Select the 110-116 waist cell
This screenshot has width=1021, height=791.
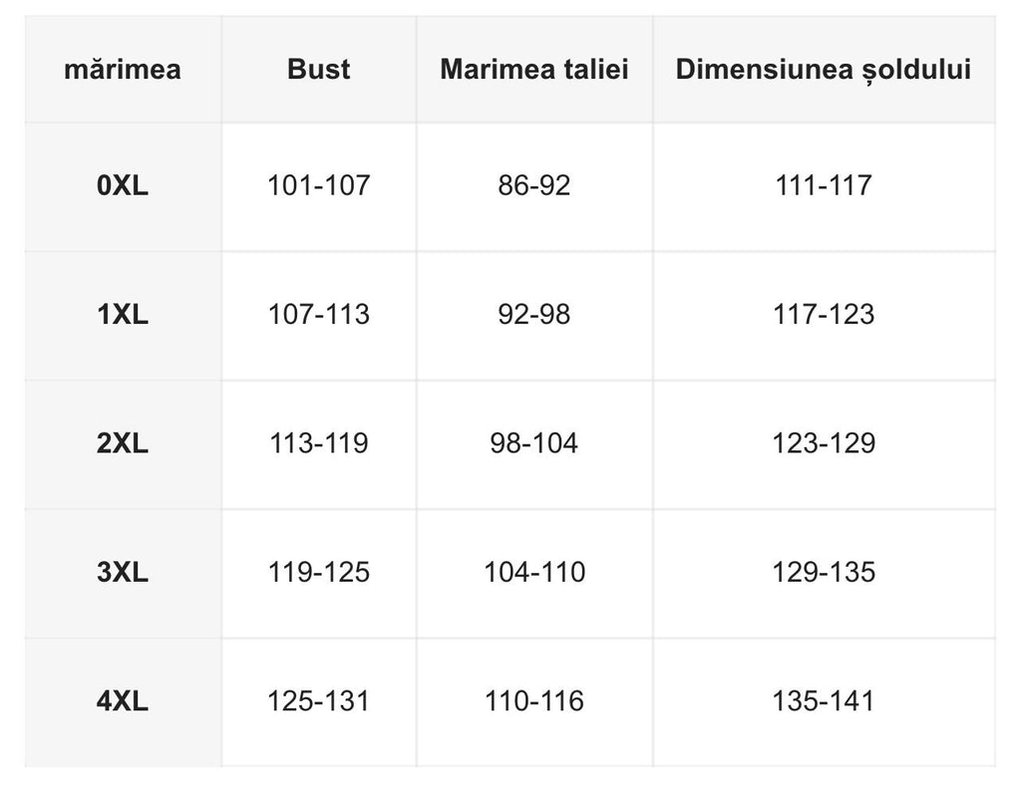(x=534, y=701)
